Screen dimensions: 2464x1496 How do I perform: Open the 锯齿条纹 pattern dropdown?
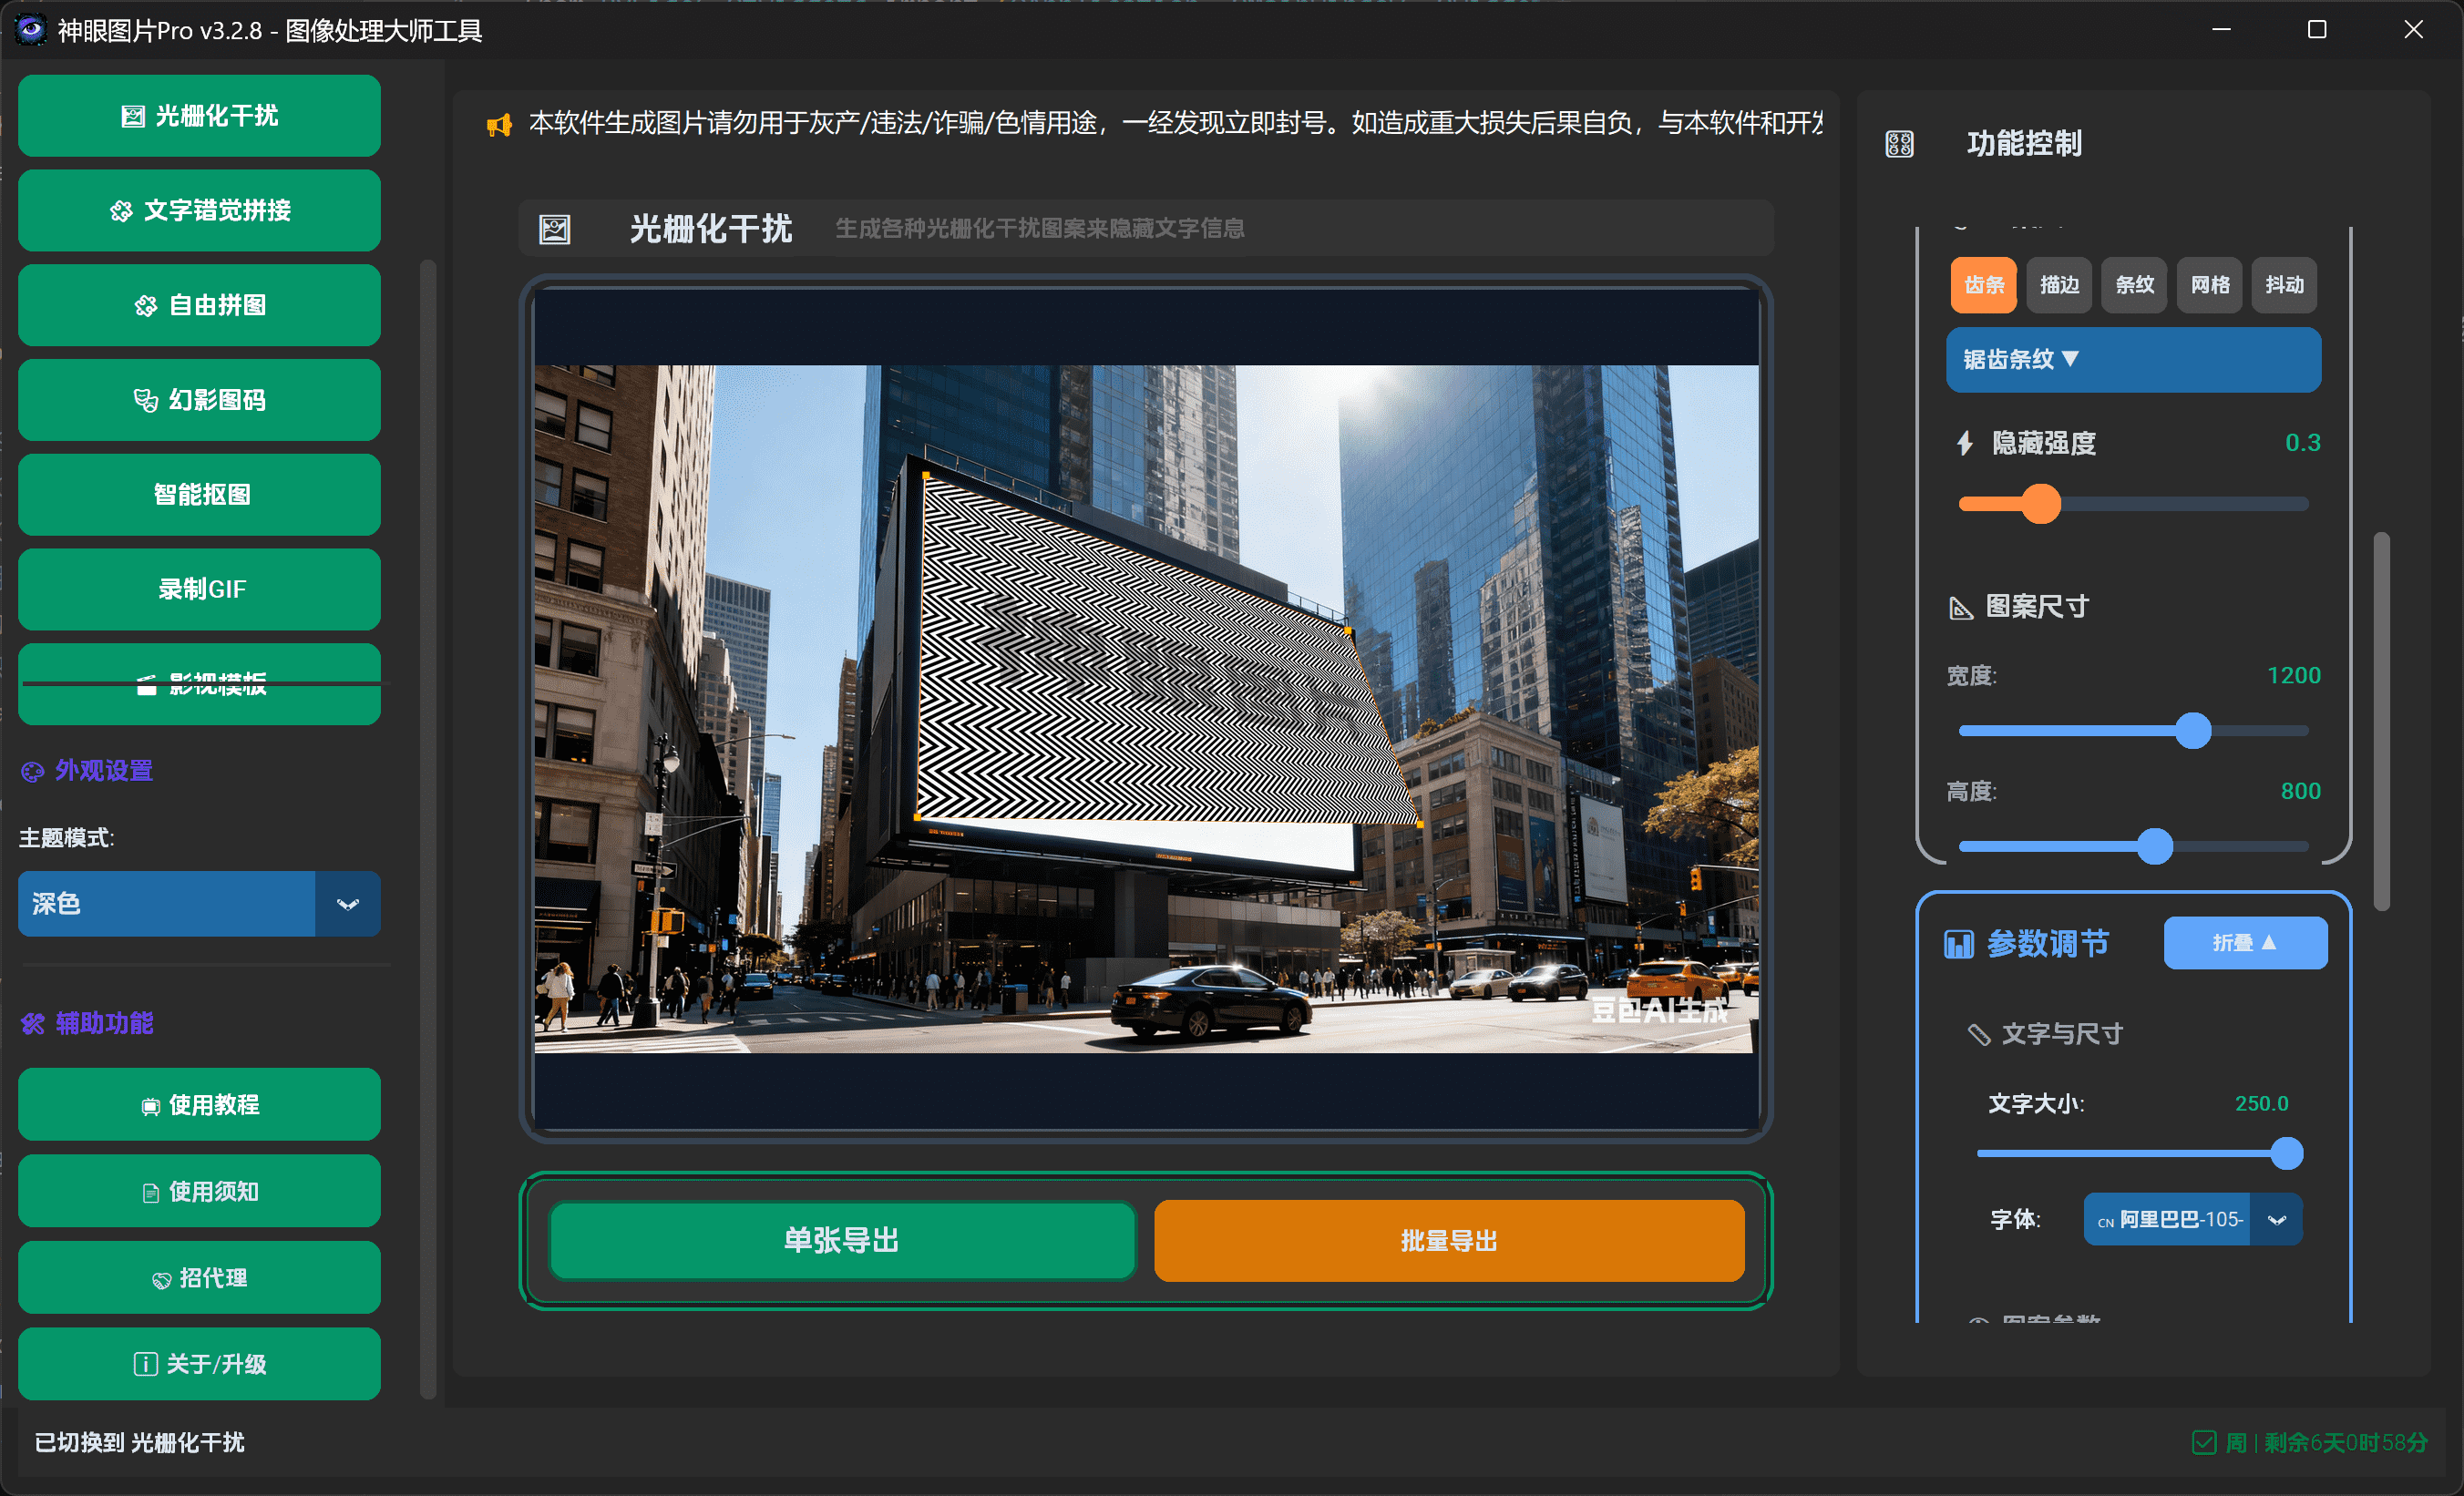click(2133, 359)
